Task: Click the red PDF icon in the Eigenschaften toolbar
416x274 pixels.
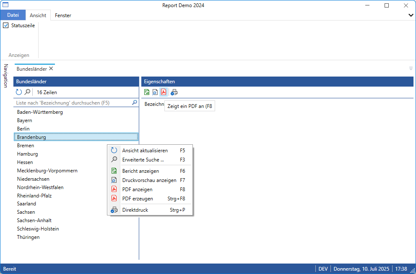Action: (x=164, y=92)
